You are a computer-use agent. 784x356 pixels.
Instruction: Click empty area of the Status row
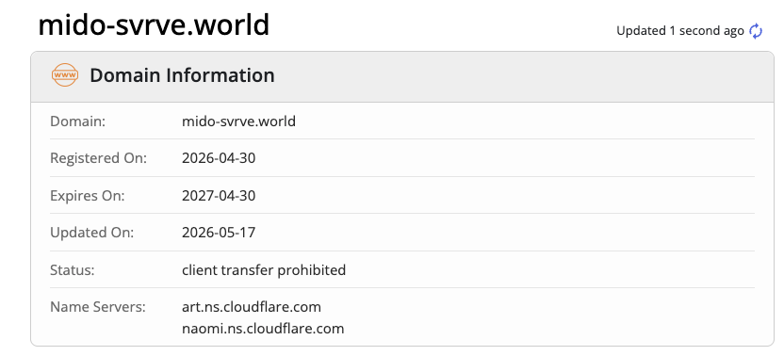click(x=550, y=270)
